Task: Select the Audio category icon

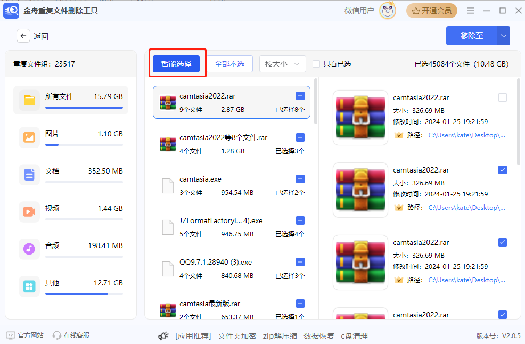Action: 29,249
